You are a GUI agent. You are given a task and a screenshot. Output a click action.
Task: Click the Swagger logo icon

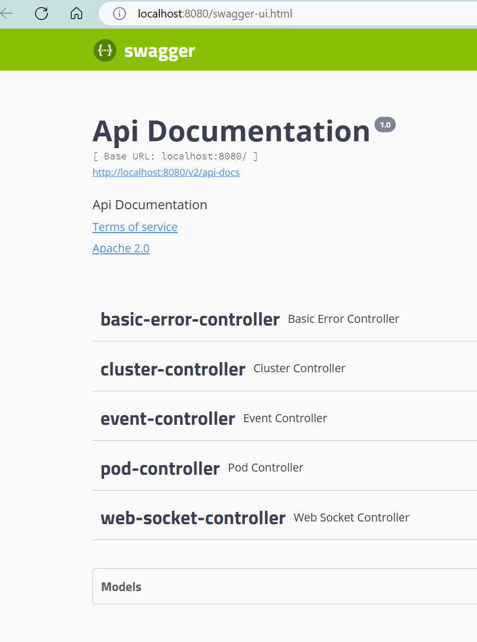(x=105, y=50)
